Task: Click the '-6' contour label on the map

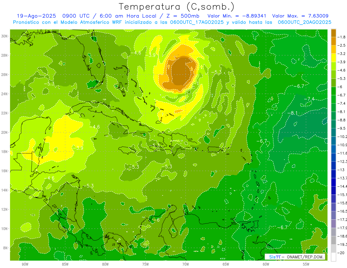Action: pos(156,220)
